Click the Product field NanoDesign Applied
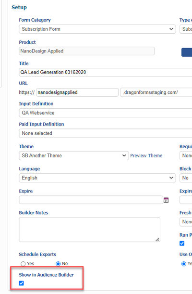The image size is (192, 294). click(87, 51)
